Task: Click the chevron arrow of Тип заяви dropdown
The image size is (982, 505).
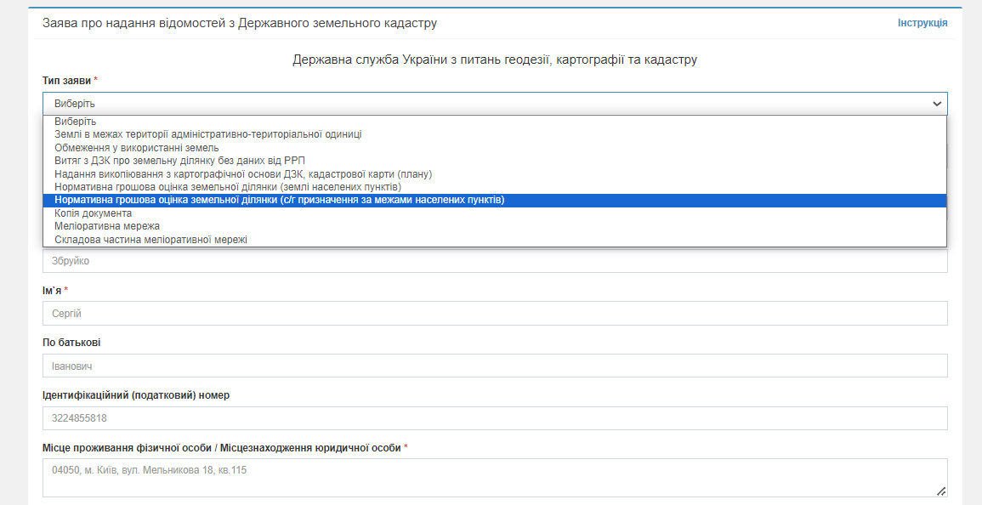Action: (x=937, y=104)
